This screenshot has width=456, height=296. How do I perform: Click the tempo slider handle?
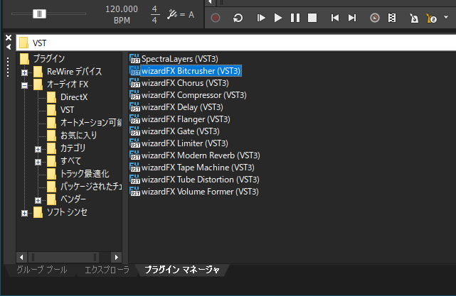click(x=39, y=13)
